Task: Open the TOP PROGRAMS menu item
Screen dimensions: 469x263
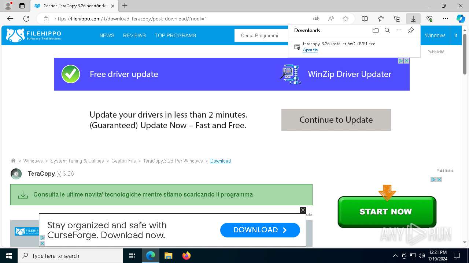Action: point(175,35)
